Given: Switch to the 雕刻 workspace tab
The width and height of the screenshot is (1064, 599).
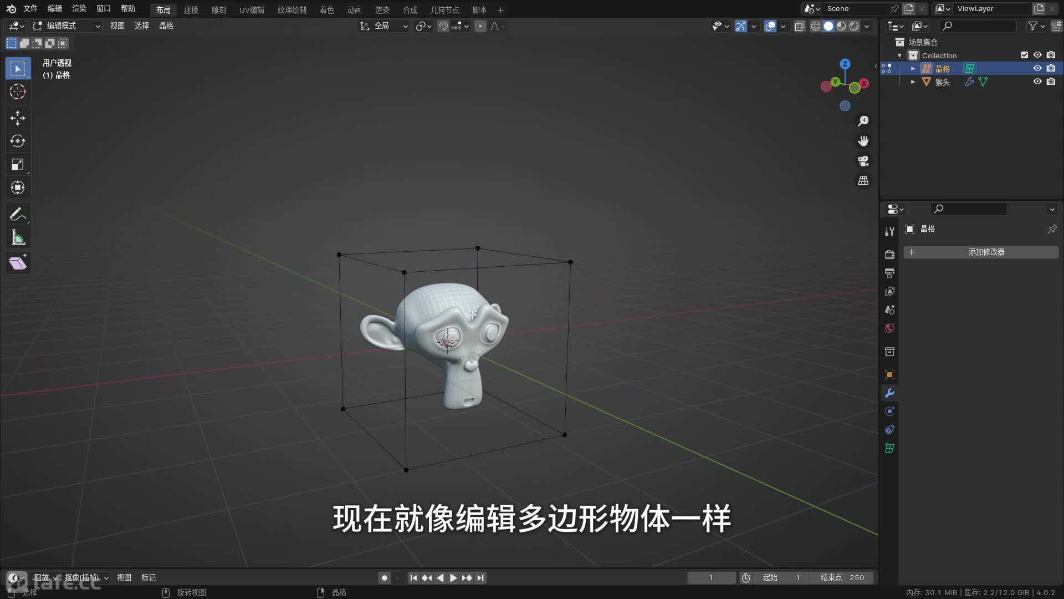Looking at the screenshot, I should click(218, 10).
